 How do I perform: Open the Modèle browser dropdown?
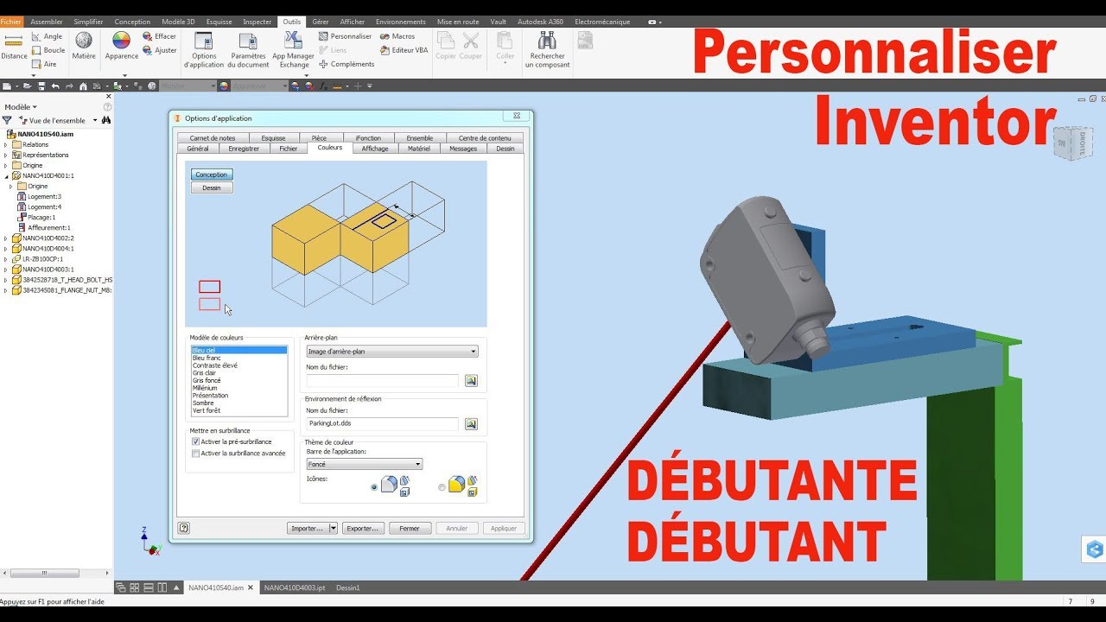[21, 107]
